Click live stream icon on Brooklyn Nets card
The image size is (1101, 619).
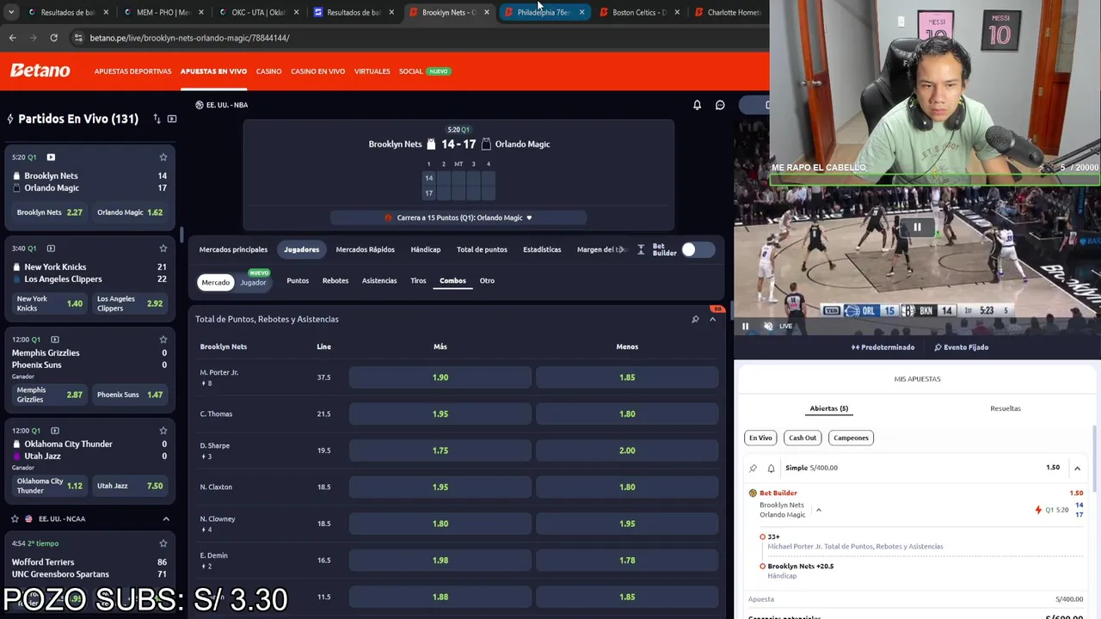(x=51, y=157)
